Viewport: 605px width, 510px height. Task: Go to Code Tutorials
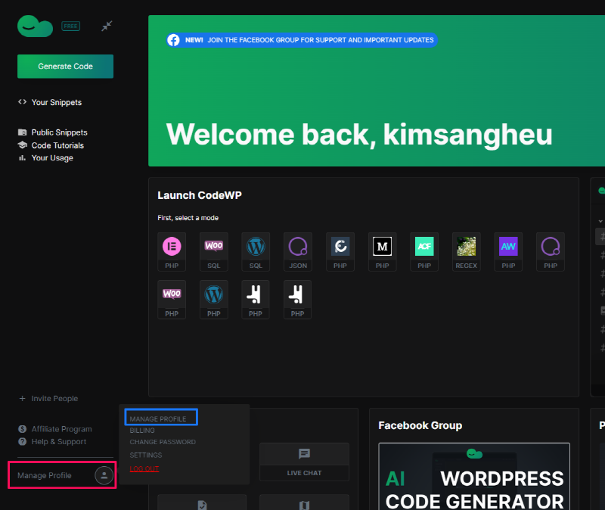(57, 145)
